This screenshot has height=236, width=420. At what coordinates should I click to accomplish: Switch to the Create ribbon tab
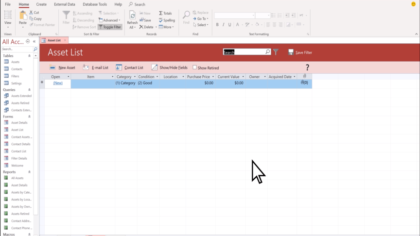41,4
